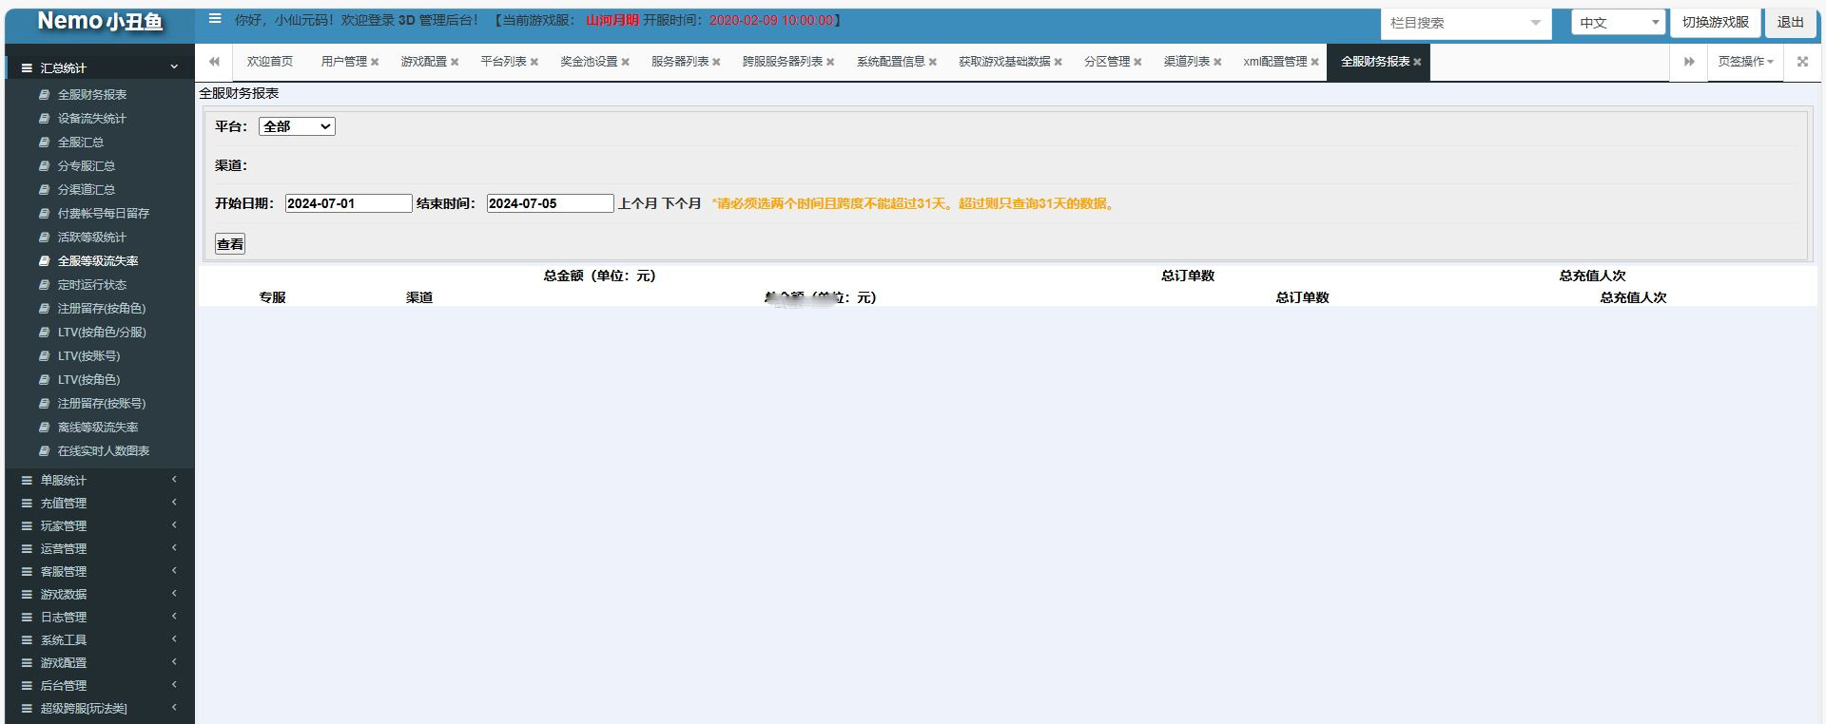Switch to the 服务器列表 tab

(680, 62)
